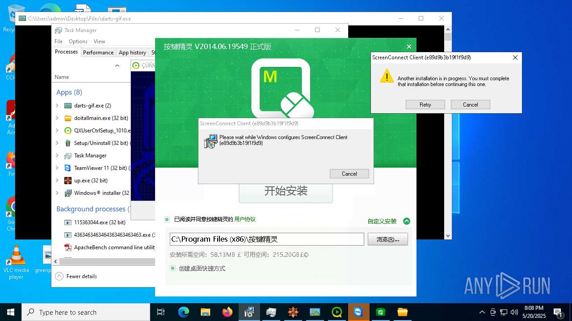Click the custom install link
The image size is (572, 321).
(x=382, y=221)
